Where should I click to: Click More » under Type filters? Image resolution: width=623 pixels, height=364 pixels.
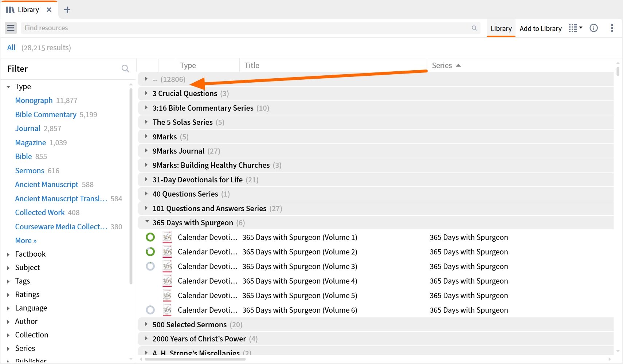point(26,241)
